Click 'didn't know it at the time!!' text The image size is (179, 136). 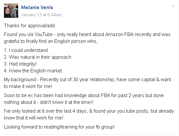[x=67, y=102]
